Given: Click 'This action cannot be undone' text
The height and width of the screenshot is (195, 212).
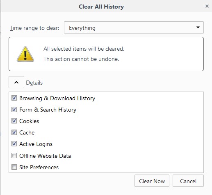Looking at the screenshot, I should 81,59.
